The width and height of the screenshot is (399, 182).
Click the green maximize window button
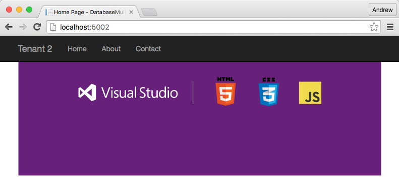click(x=29, y=10)
